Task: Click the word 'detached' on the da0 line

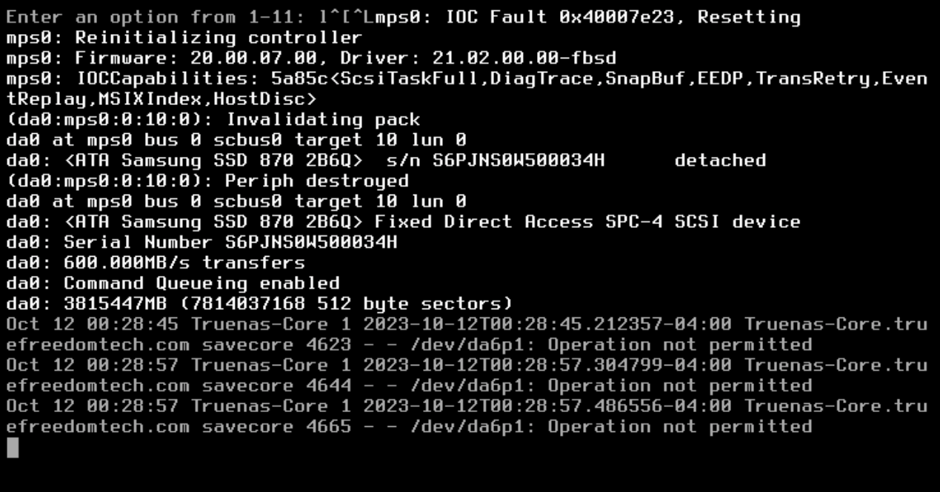Action: click(720, 160)
